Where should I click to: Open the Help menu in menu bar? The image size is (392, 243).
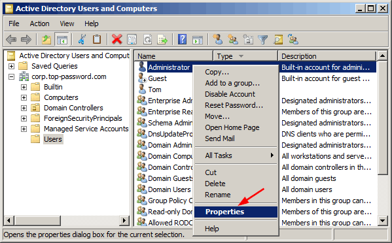tap(91, 24)
